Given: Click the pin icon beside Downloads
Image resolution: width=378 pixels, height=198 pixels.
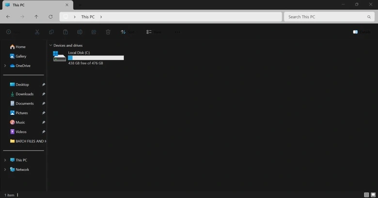Looking at the screenshot, I should point(44,94).
